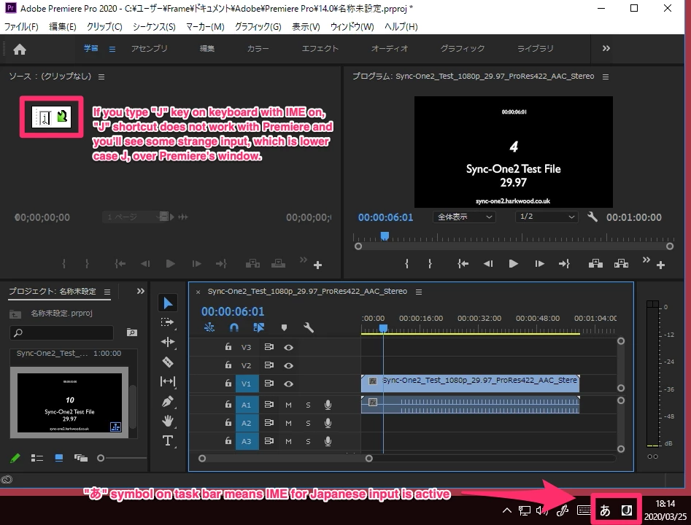
Task: Switch to the オーディオ workspace tab
Action: (390, 48)
